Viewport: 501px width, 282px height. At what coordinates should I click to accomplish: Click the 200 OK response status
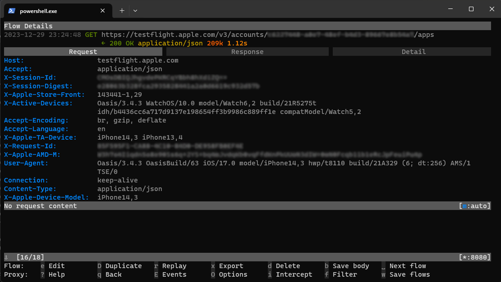122,43
